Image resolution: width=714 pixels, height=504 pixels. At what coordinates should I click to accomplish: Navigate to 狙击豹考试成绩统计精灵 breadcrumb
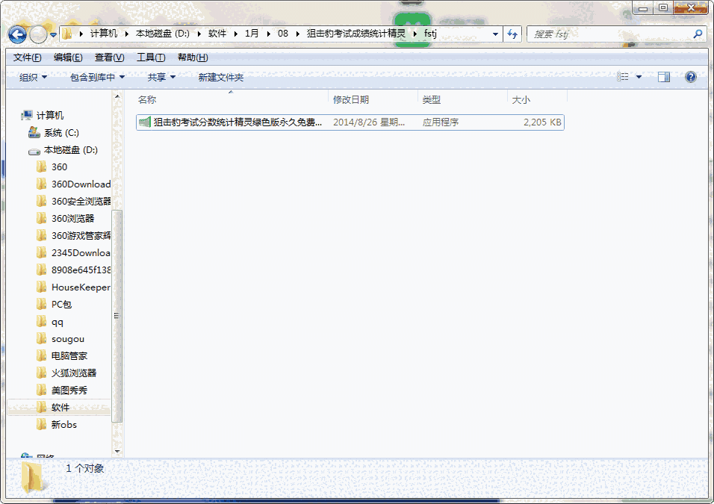click(x=356, y=34)
